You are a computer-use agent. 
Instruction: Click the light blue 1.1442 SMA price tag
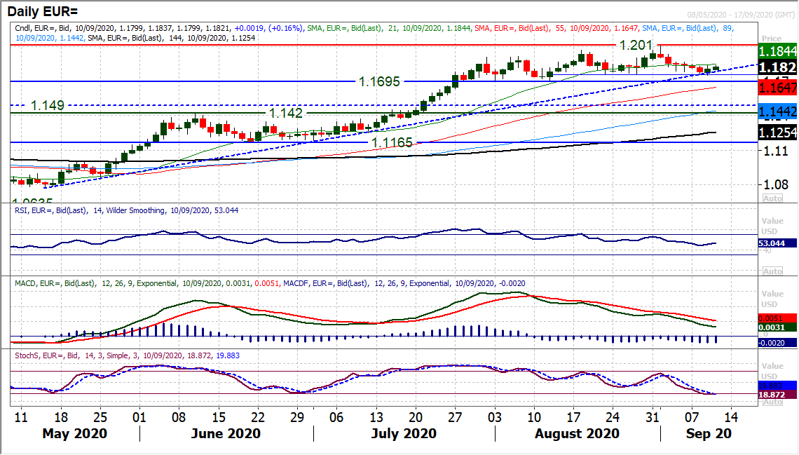(x=778, y=111)
